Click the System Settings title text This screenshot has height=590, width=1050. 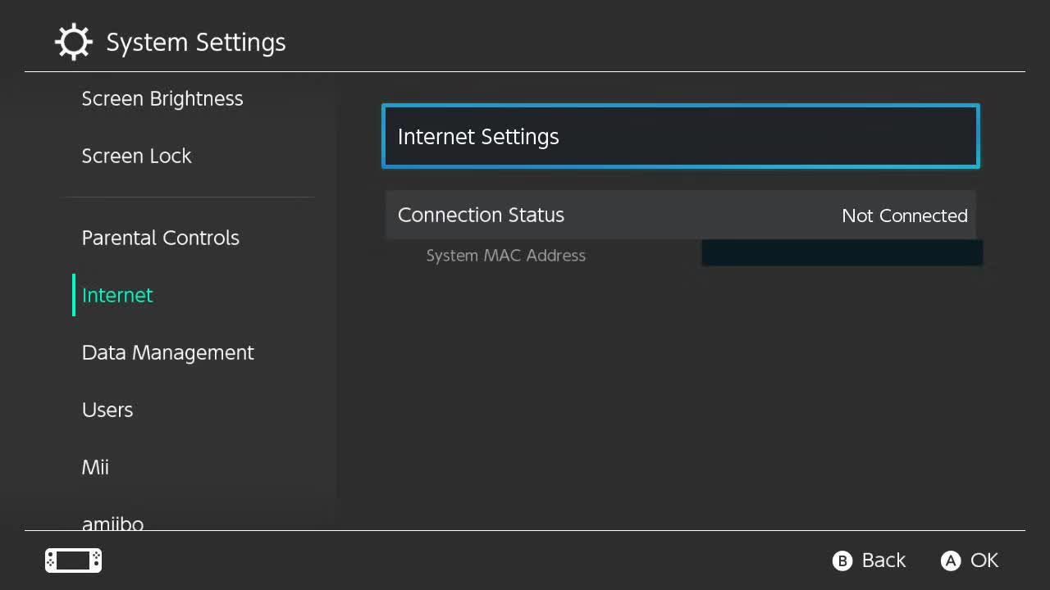[196, 43]
